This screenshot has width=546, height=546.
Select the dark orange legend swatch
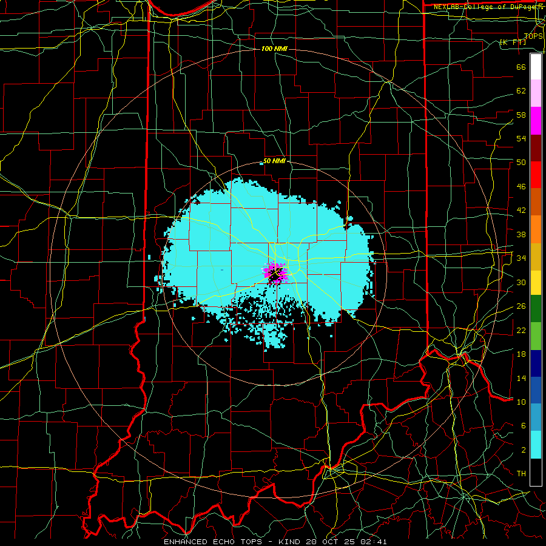coord(536,201)
